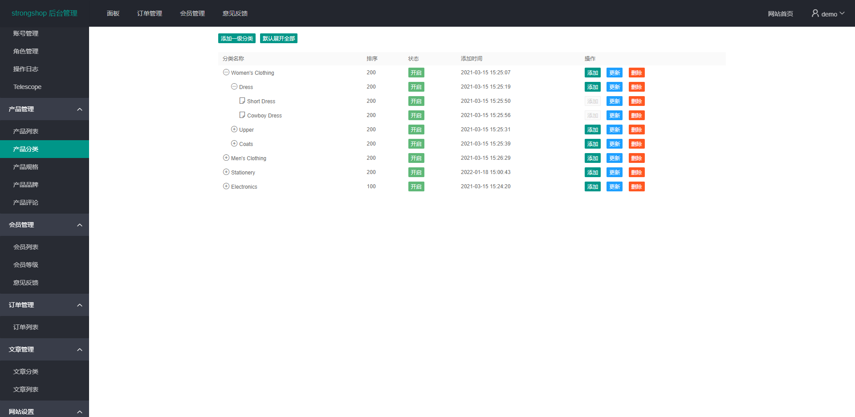Collapse the 文章管理 sidebar group
The image size is (855, 417).
pyautogui.click(x=80, y=349)
